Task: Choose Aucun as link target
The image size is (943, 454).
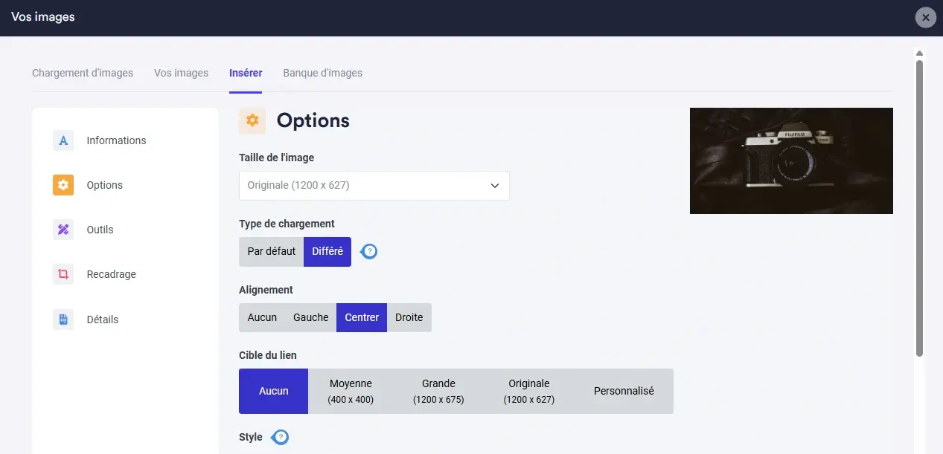Action: click(x=273, y=391)
